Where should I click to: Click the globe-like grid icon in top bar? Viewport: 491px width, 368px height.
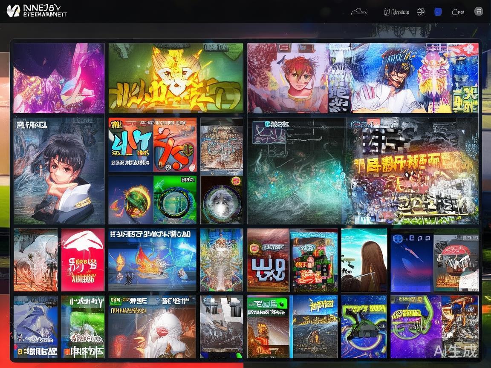[x=421, y=12]
